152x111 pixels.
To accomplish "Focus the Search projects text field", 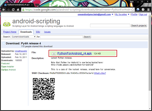I will point(110,26).
